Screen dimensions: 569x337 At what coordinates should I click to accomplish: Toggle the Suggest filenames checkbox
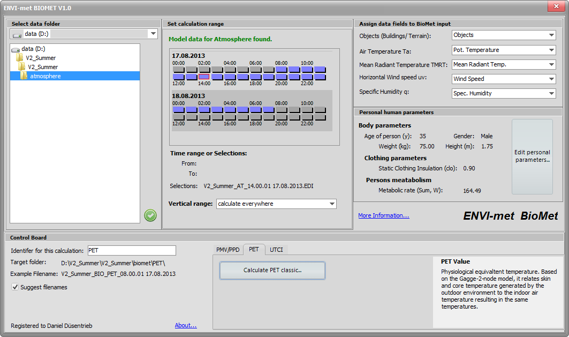[15, 287]
